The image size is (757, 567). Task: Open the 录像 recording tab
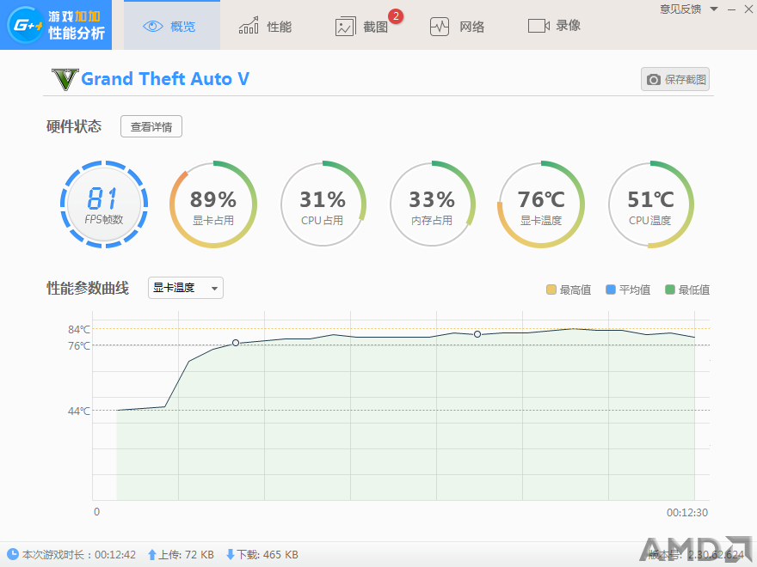pyautogui.click(x=554, y=26)
